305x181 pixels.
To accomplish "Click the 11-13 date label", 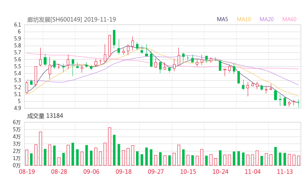I will pyautogui.click(x=285, y=172).
